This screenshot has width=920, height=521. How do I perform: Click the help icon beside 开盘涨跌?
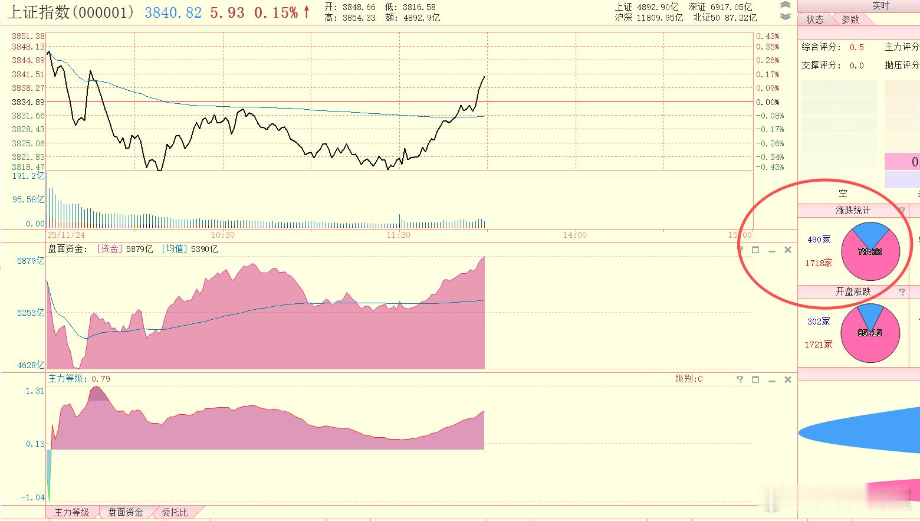point(902,291)
